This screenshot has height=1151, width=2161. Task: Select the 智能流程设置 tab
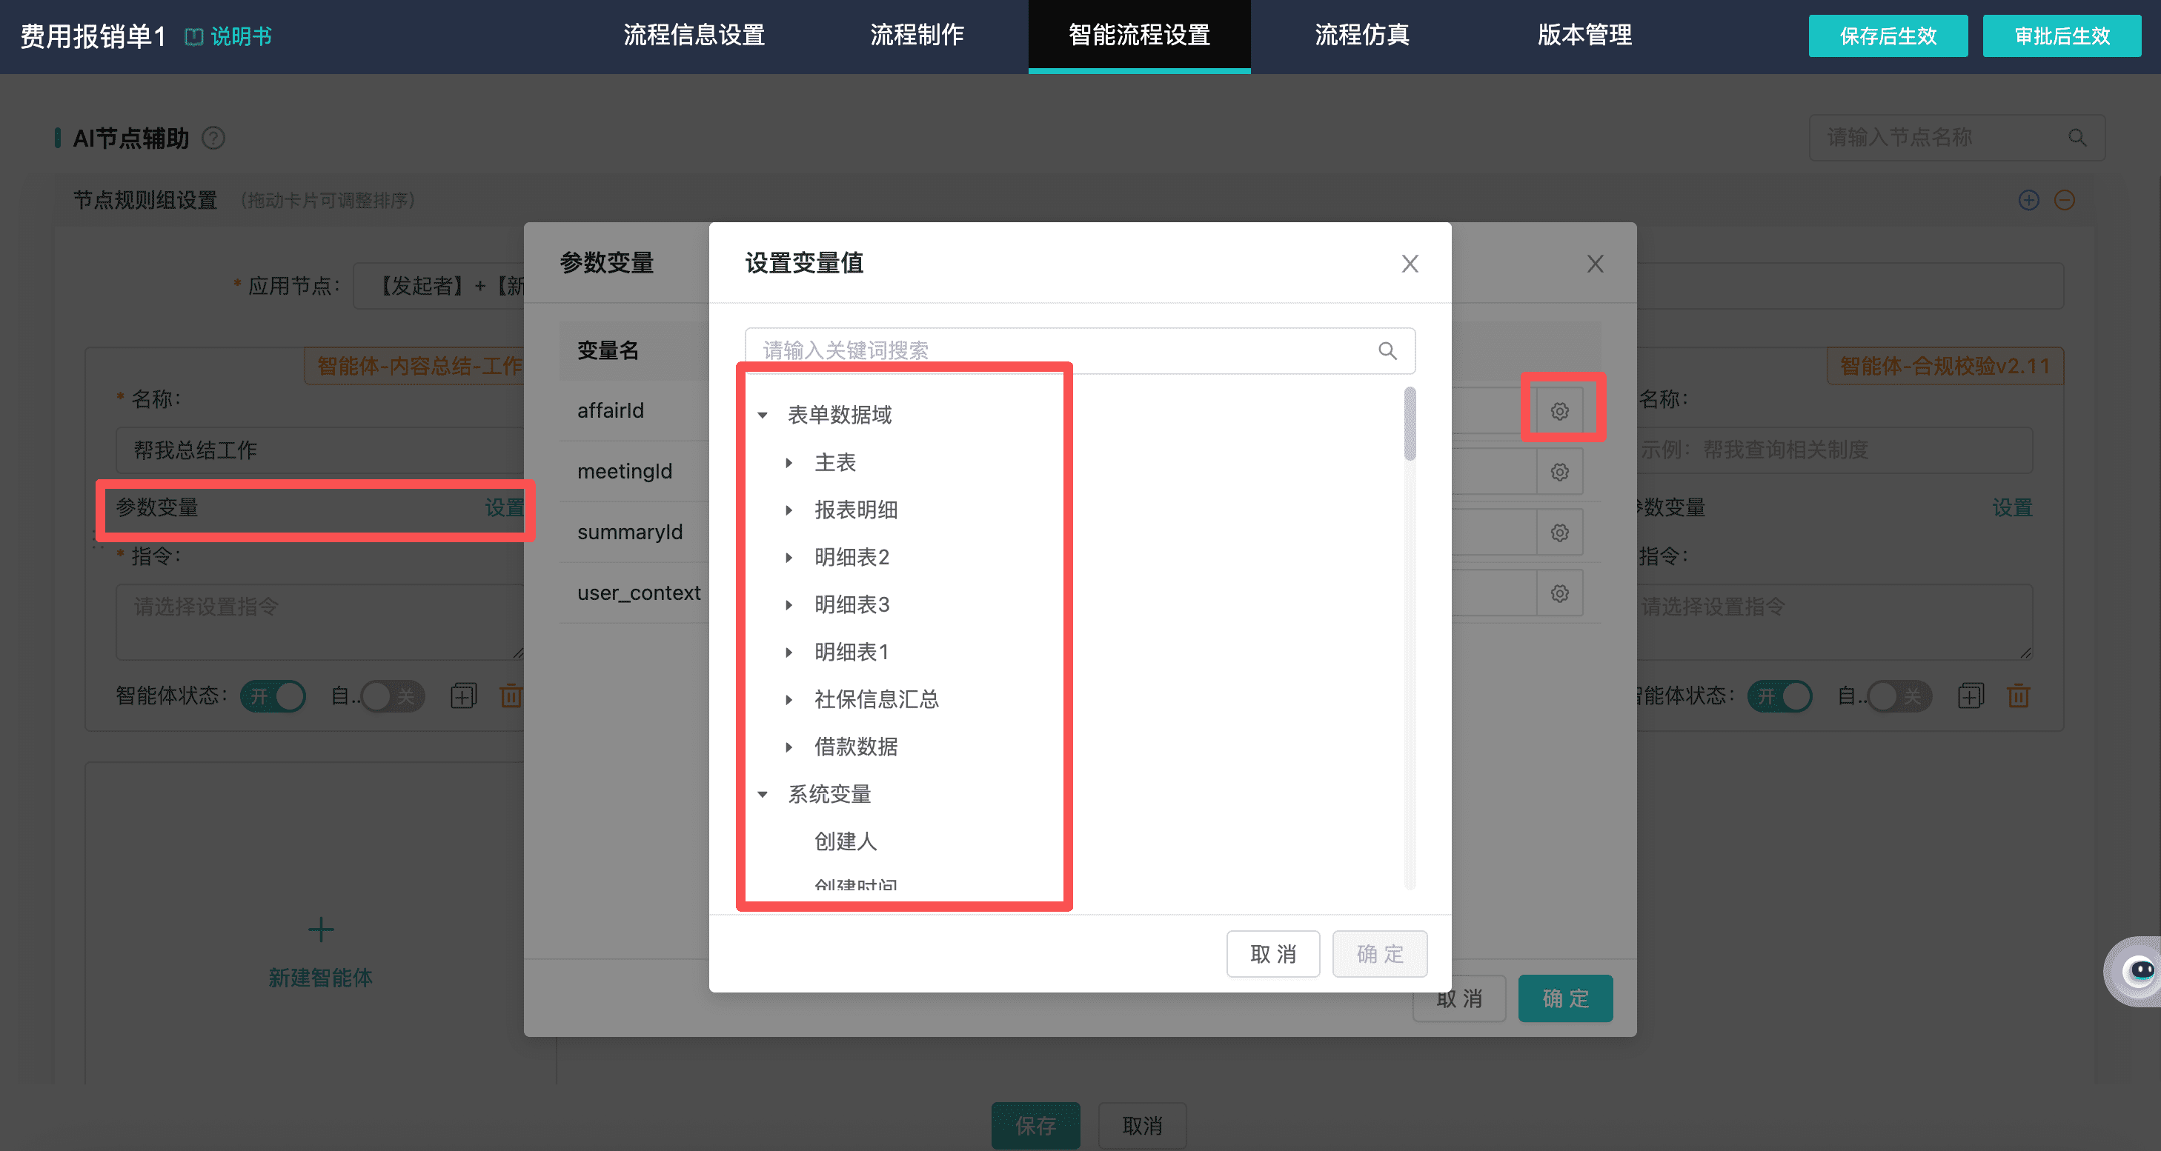coord(1139,36)
